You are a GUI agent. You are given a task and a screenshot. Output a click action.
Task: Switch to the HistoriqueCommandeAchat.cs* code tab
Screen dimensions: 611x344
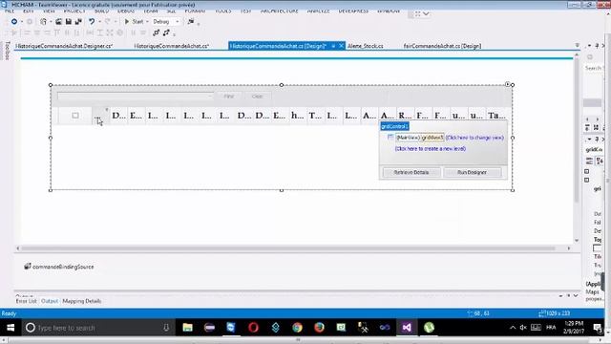pyautogui.click(x=172, y=46)
